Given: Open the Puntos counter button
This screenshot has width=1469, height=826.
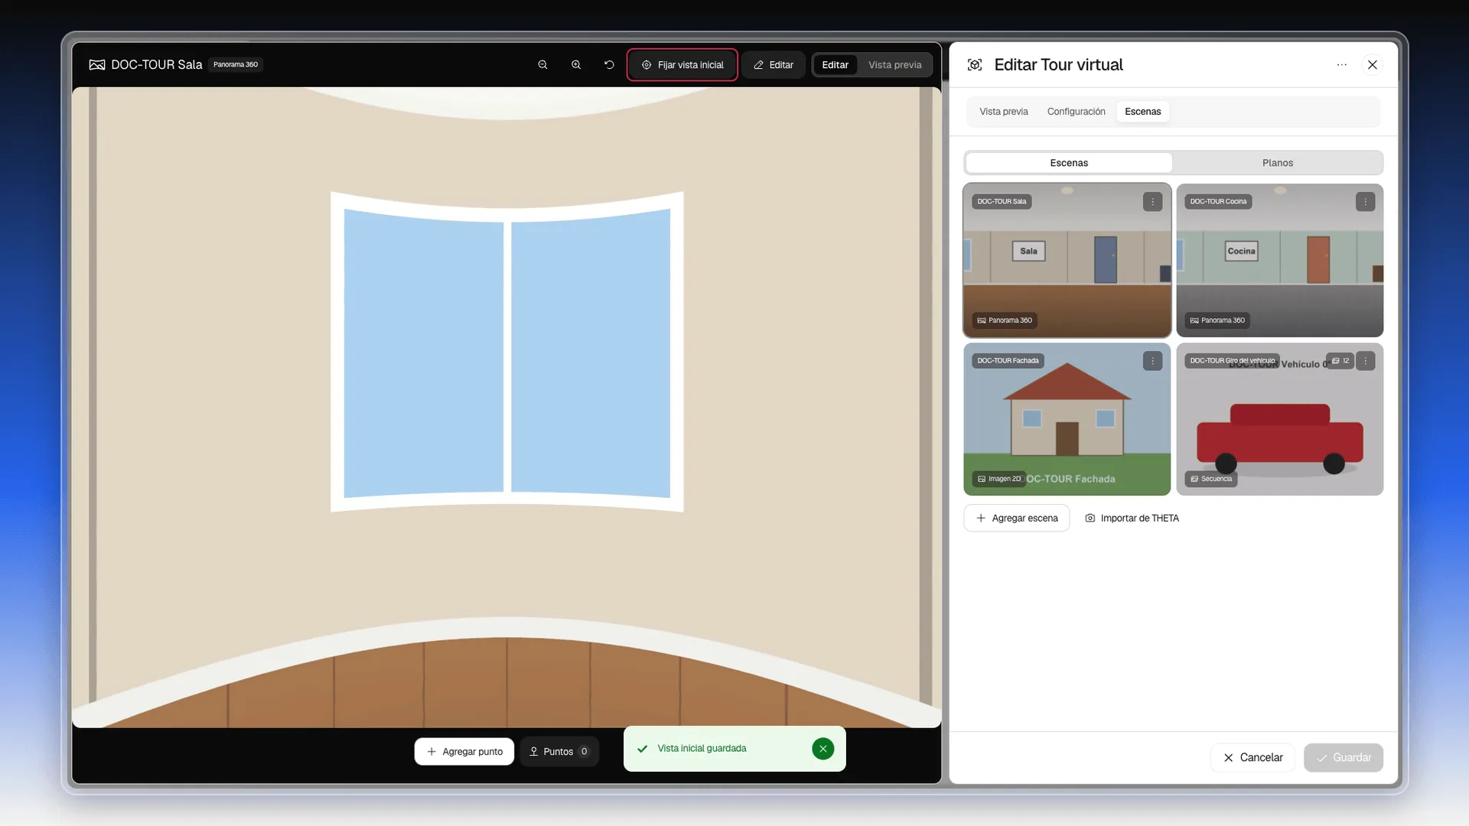Looking at the screenshot, I should 559,752.
